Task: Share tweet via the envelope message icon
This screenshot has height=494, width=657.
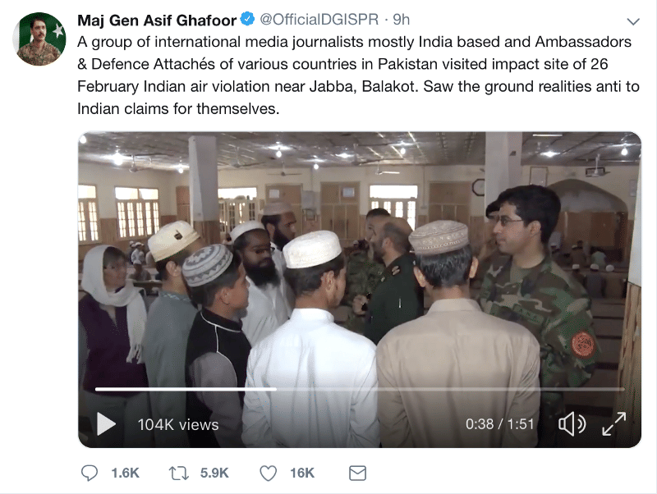Action: point(357,473)
